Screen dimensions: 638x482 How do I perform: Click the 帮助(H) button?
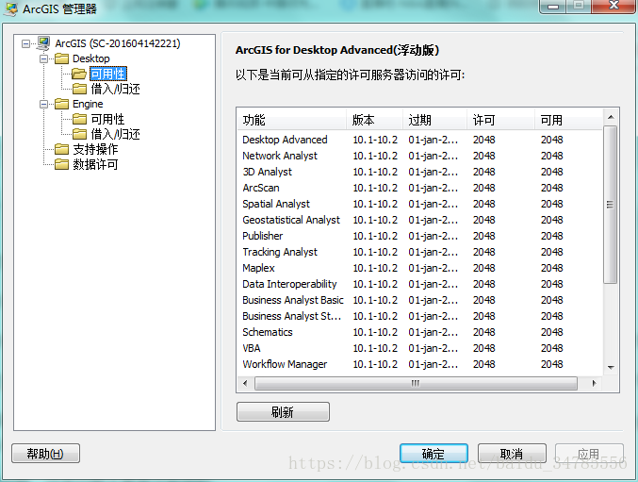click(x=45, y=453)
